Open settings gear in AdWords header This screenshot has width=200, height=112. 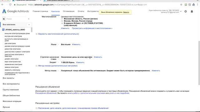pyautogui.click(x=186, y=12)
